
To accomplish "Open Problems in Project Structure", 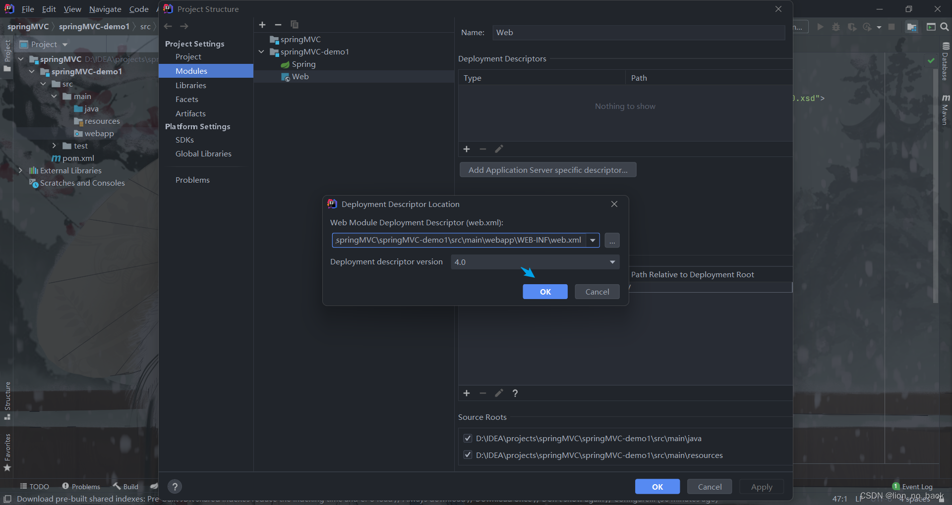I will click(192, 180).
